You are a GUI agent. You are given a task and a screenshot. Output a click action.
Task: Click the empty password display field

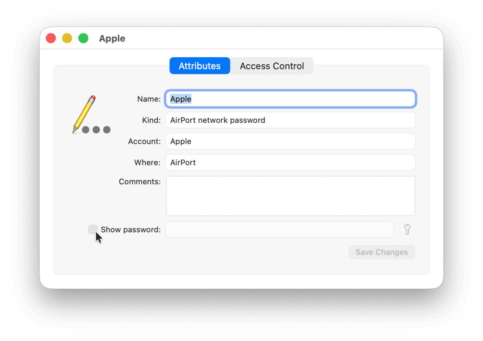pyautogui.click(x=279, y=229)
